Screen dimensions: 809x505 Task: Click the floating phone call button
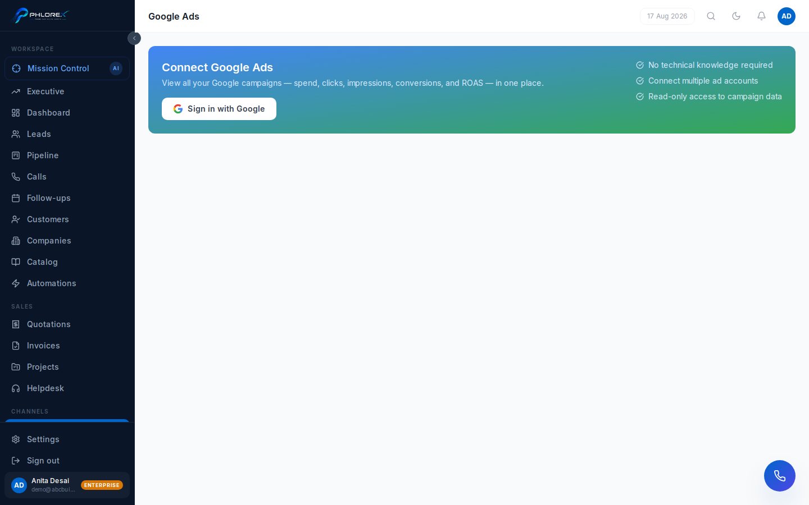(x=780, y=476)
